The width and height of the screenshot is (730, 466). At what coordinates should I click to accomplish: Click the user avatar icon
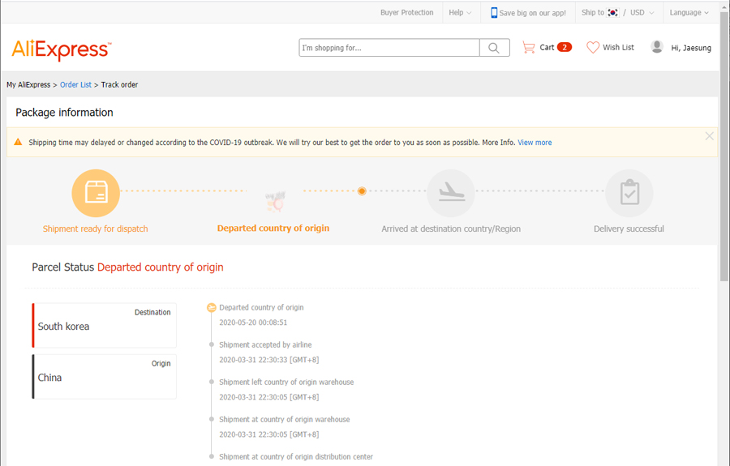tap(657, 47)
